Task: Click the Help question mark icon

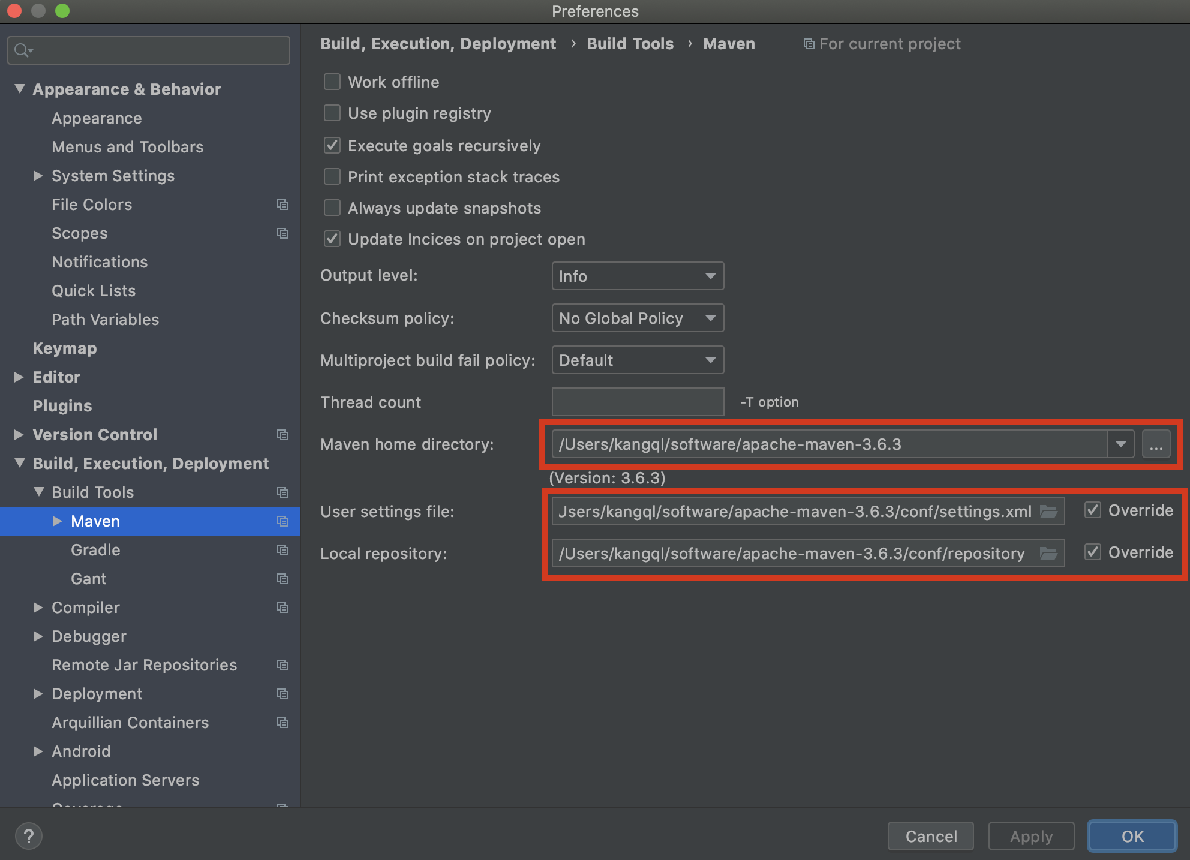Action: tap(28, 835)
